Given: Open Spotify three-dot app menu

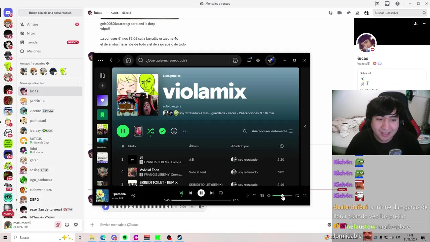Looking at the screenshot, I should pos(100,61).
